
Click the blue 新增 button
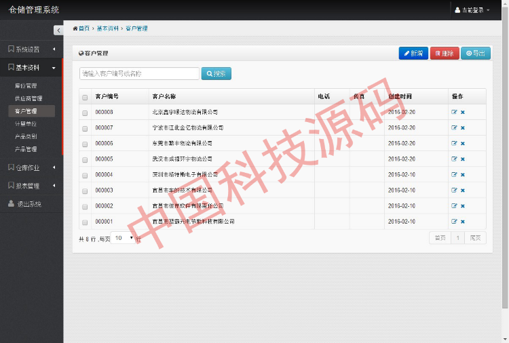pos(413,53)
